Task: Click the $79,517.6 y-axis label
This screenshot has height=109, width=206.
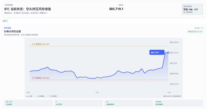Action: click(174, 84)
